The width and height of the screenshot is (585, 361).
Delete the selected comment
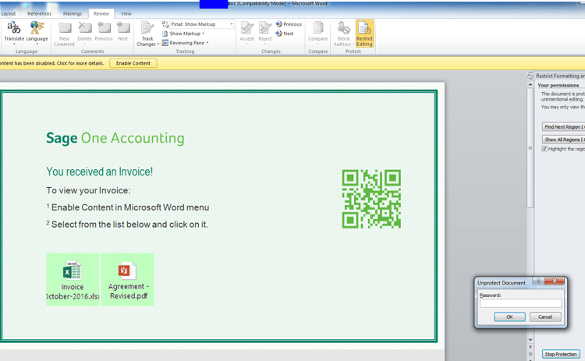85,33
